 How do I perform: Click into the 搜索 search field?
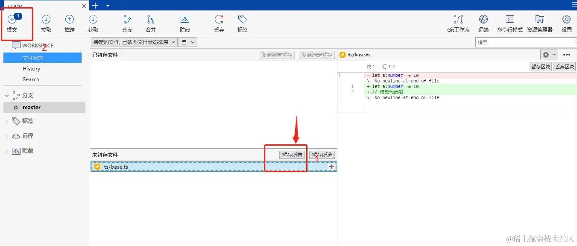point(526,42)
